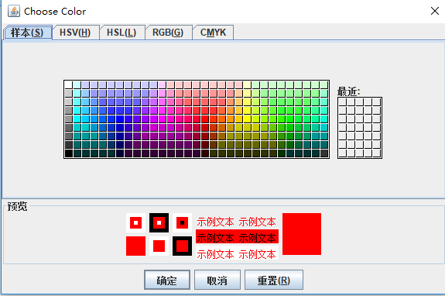This screenshot has width=445, height=296.
Task: Select the pure blue swatch in the palette
Action: pyautogui.click(x=119, y=119)
